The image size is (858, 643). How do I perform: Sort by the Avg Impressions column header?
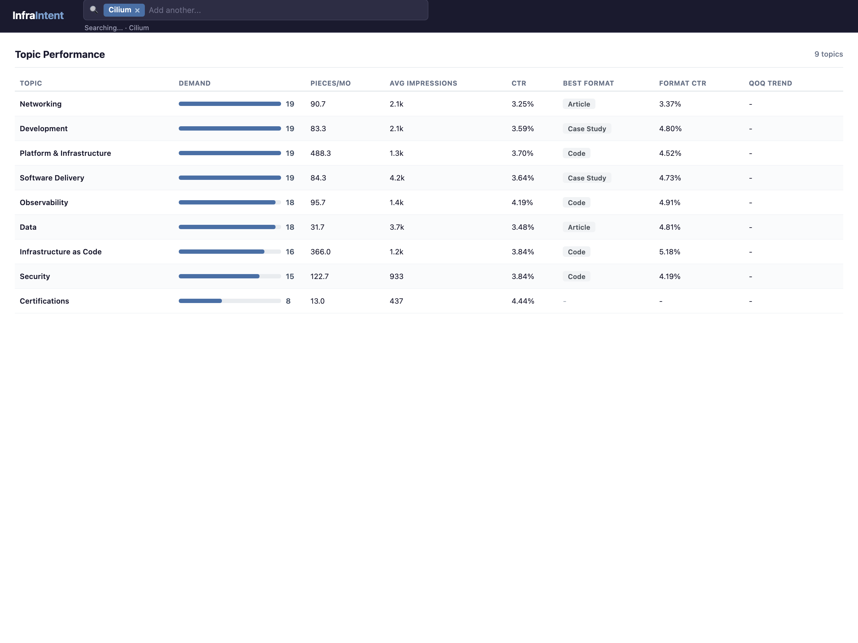pyautogui.click(x=423, y=83)
